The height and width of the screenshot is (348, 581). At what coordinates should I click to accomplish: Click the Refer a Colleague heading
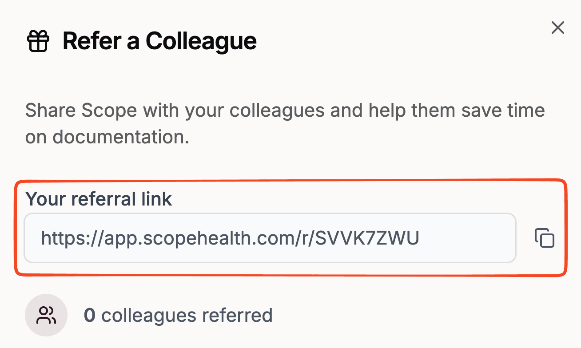pos(159,41)
